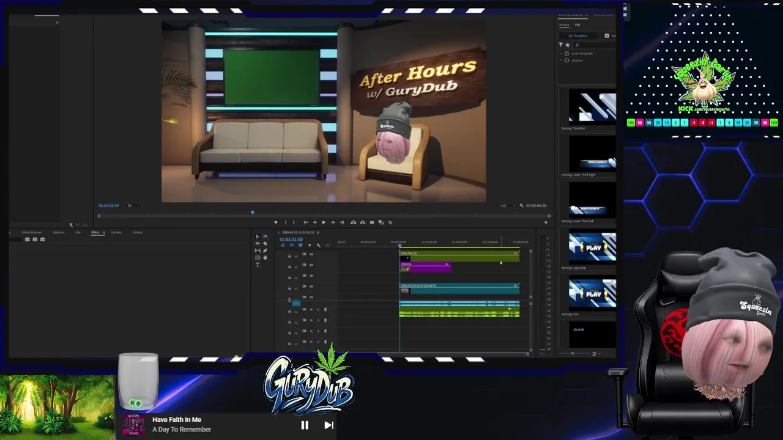Viewport: 783px width, 440px height.
Task: Switch to the Media Browser tab
Action: 32,232
